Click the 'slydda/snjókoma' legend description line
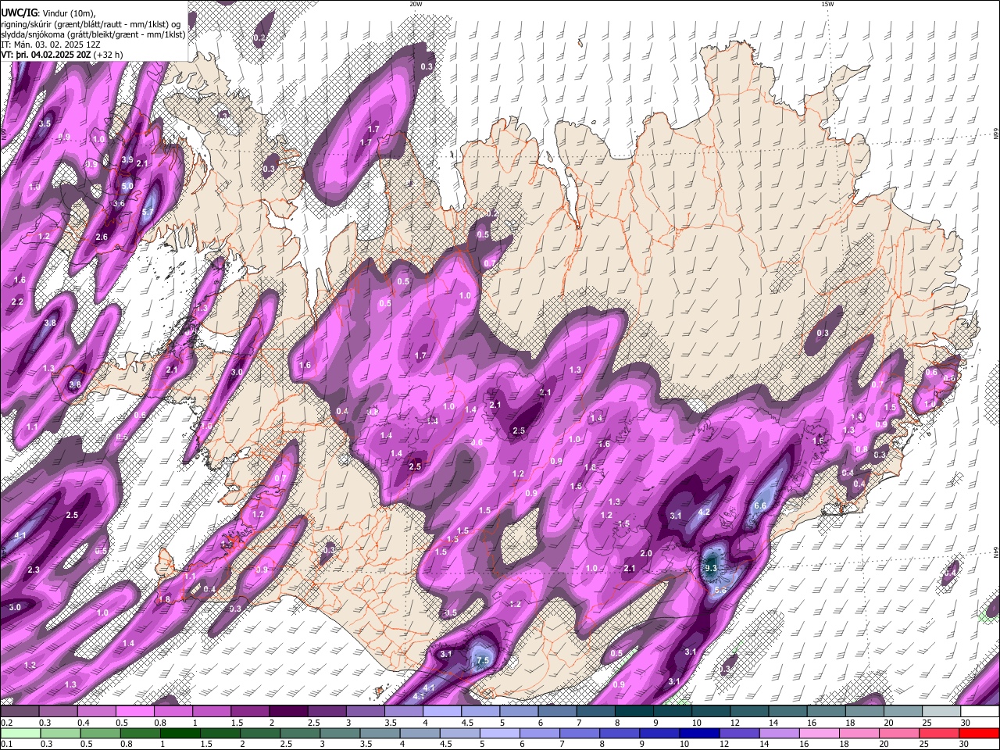Screen dimensions: 1000x750 93,34
